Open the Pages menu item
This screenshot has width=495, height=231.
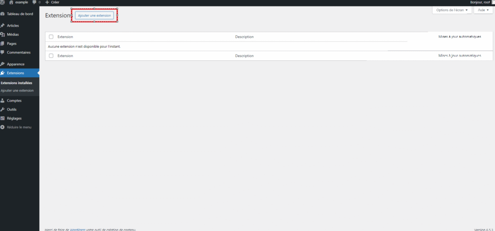pos(12,43)
